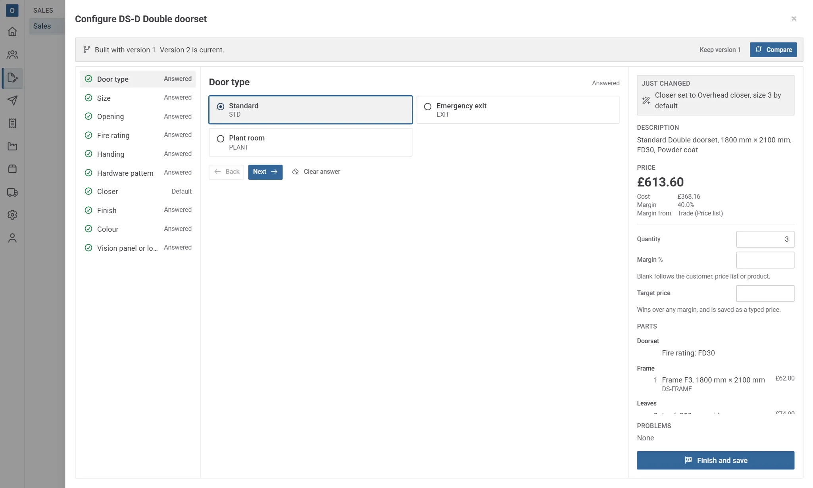Clear the Door type answer

click(x=316, y=172)
